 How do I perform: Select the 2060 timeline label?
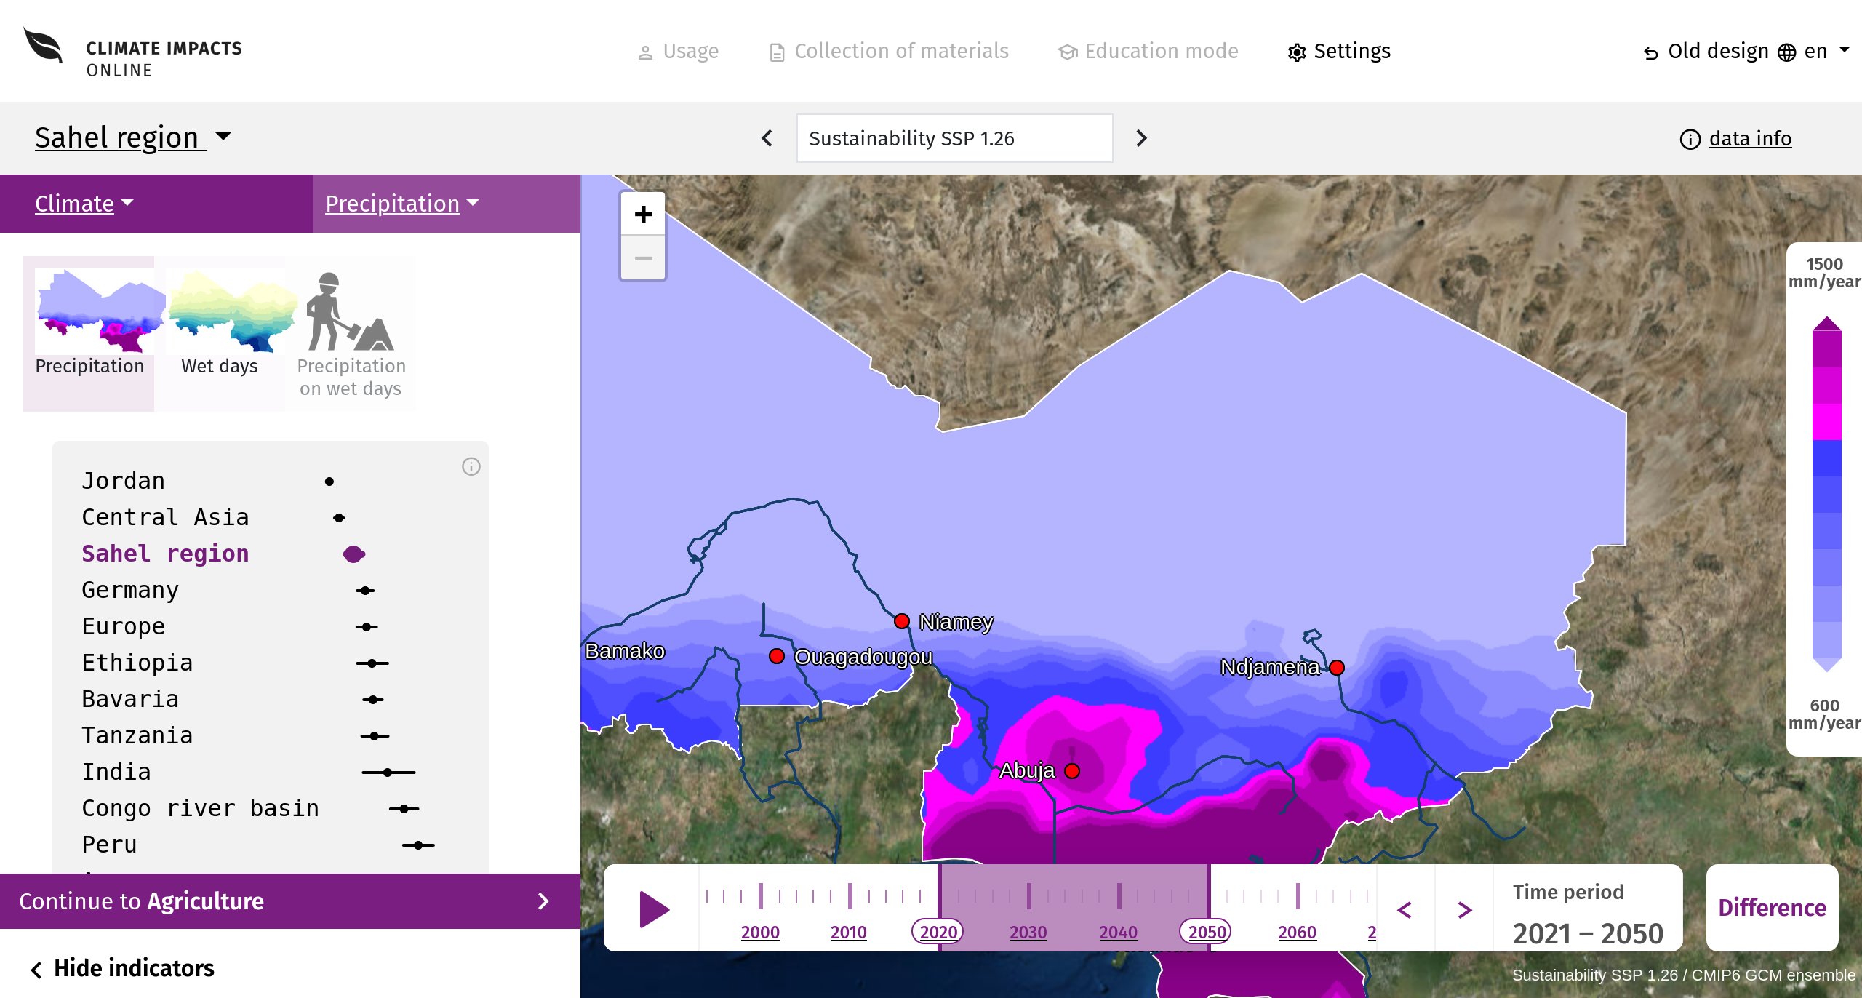pyautogui.click(x=1298, y=932)
